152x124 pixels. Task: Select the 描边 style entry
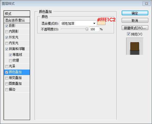17,90
